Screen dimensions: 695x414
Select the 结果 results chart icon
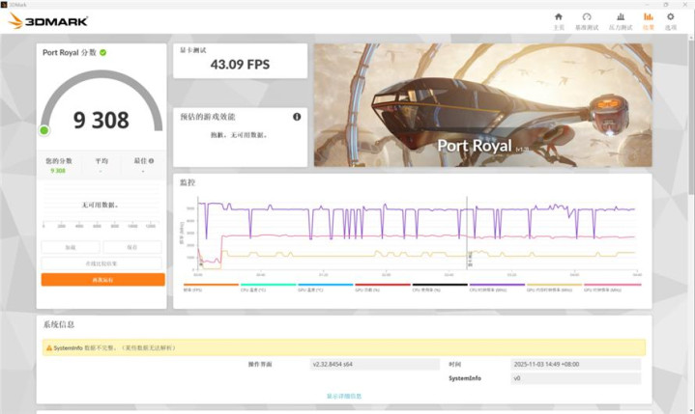pos(649,19)
